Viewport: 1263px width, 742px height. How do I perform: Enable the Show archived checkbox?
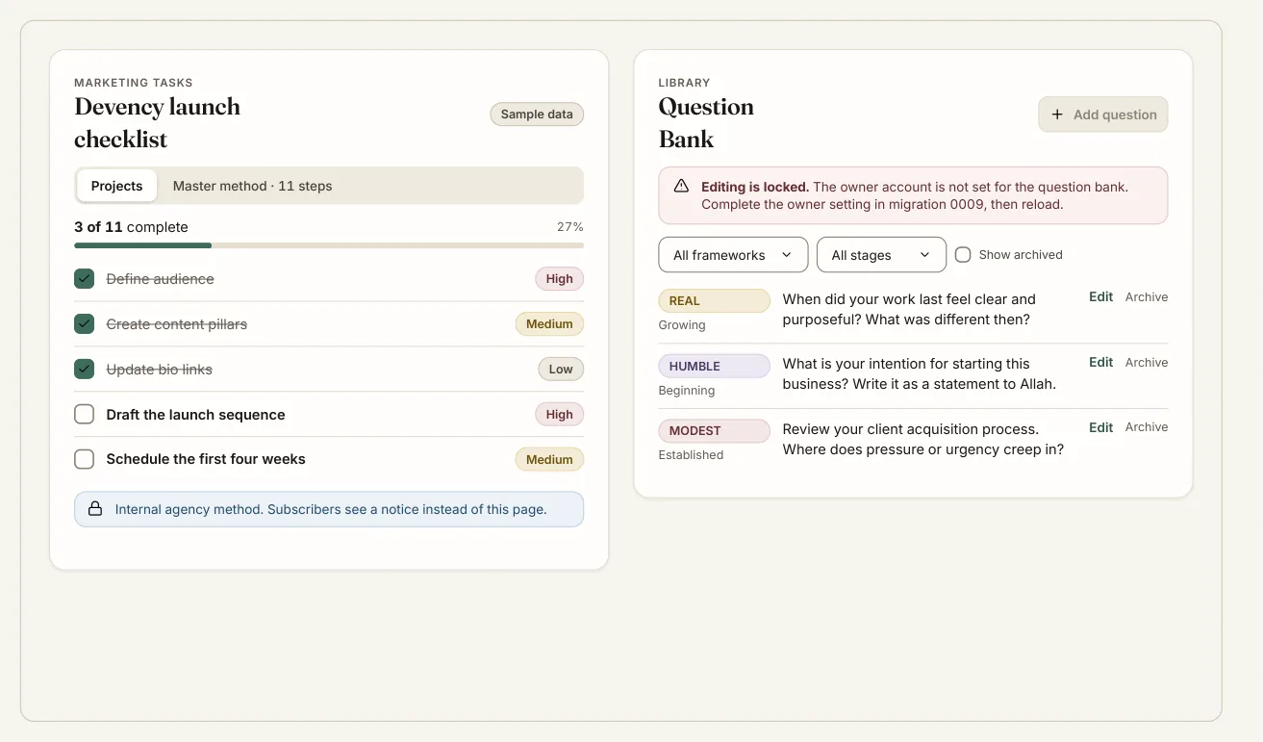click(x=963, y=255)
